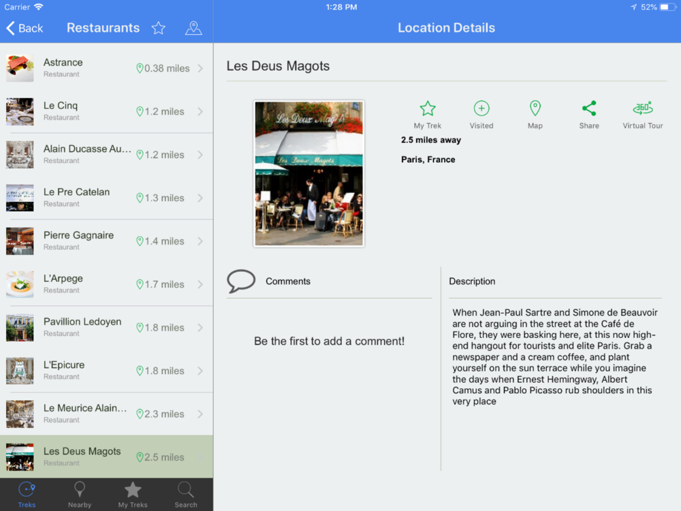Select L'Epicure restaurant name

pos(64,365)
